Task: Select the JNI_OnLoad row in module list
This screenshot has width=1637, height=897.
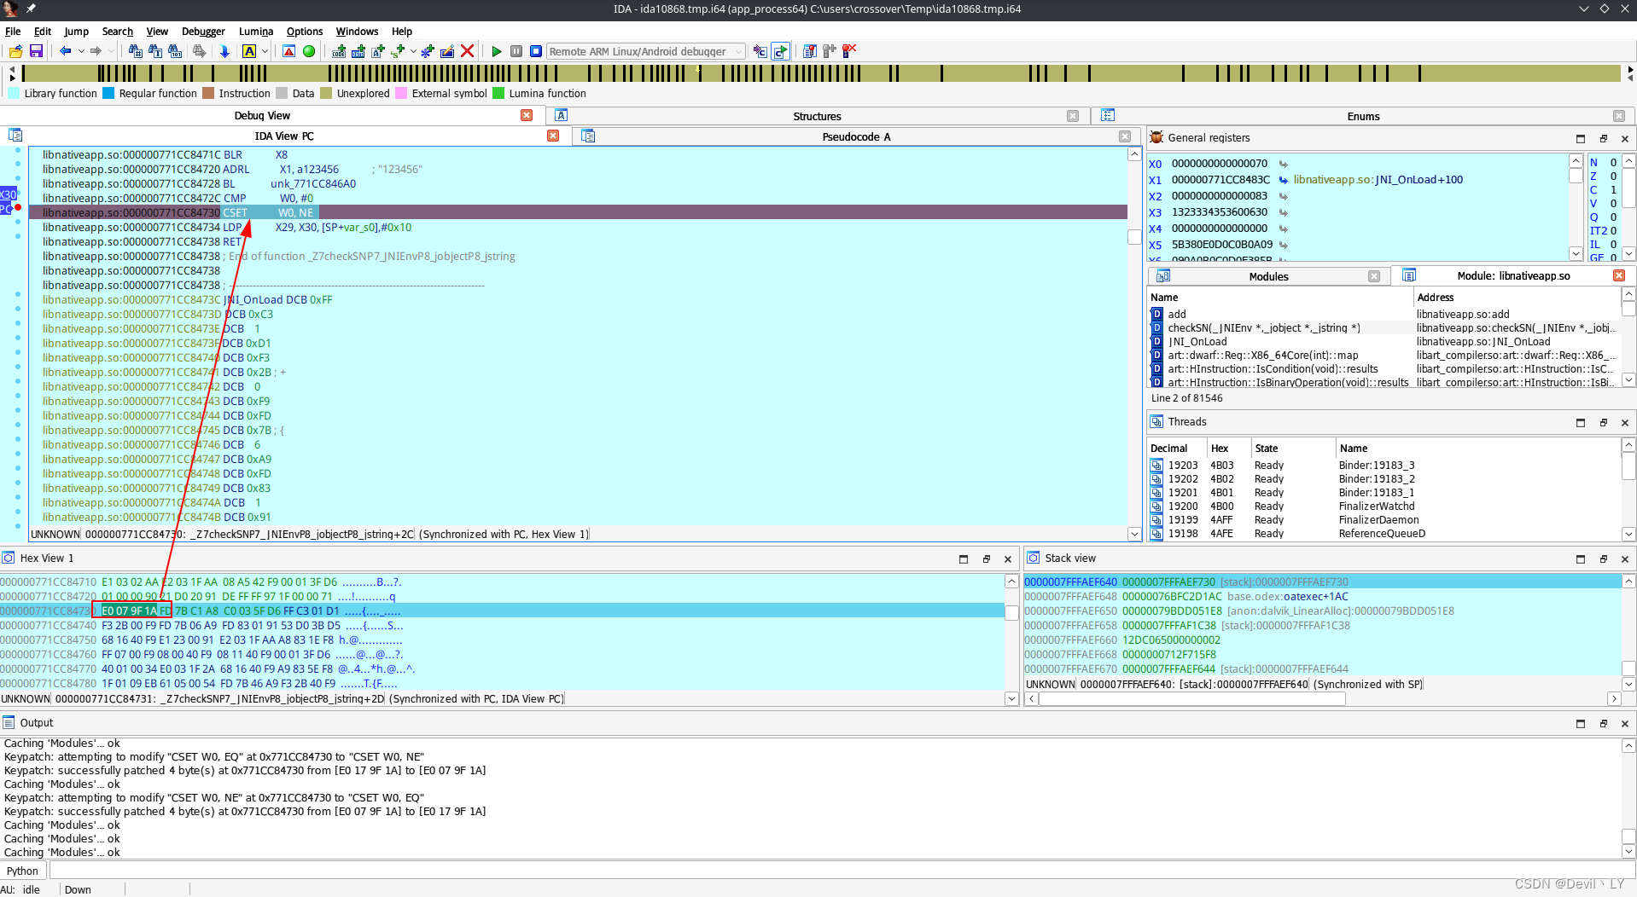Action: point(1384,342)
